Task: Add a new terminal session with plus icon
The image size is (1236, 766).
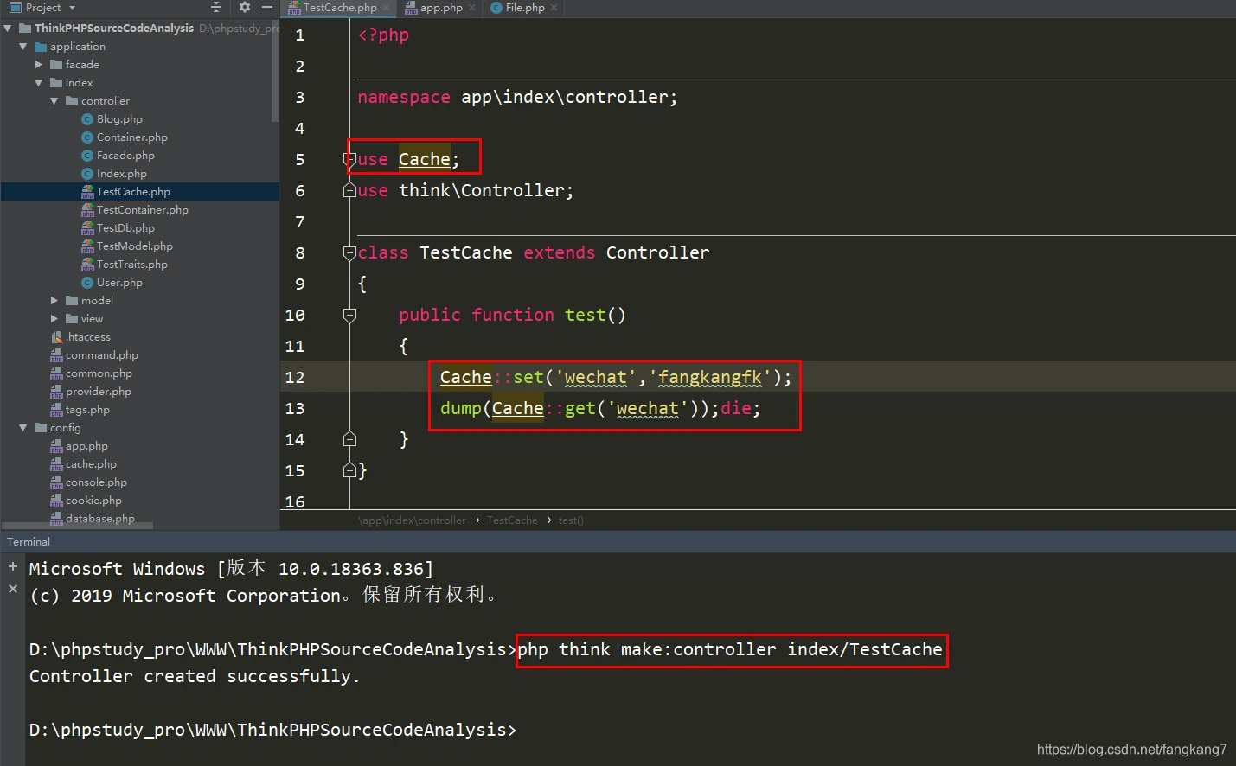Action: (13, 567)
